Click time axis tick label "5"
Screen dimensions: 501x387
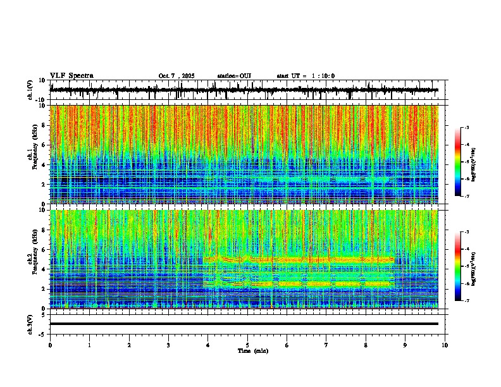pos(247,345)
